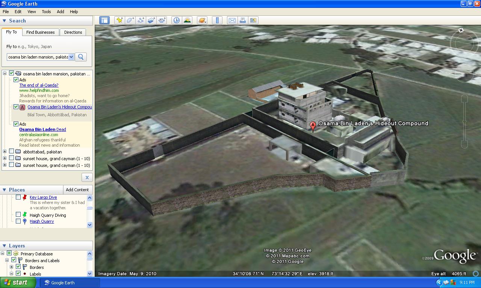
Task: Open the Fly To search history dropdown
Action: 71,57
